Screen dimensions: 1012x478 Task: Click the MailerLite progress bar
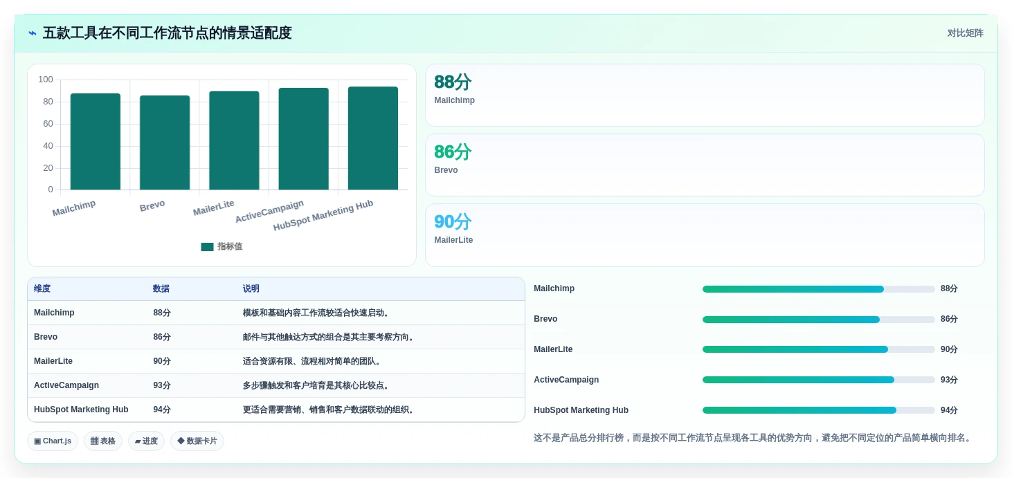(x=818, y=349)
